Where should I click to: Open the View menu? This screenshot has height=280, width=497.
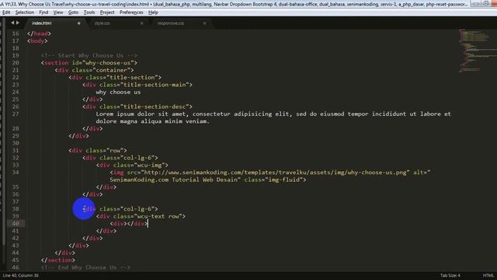[58, 12]
